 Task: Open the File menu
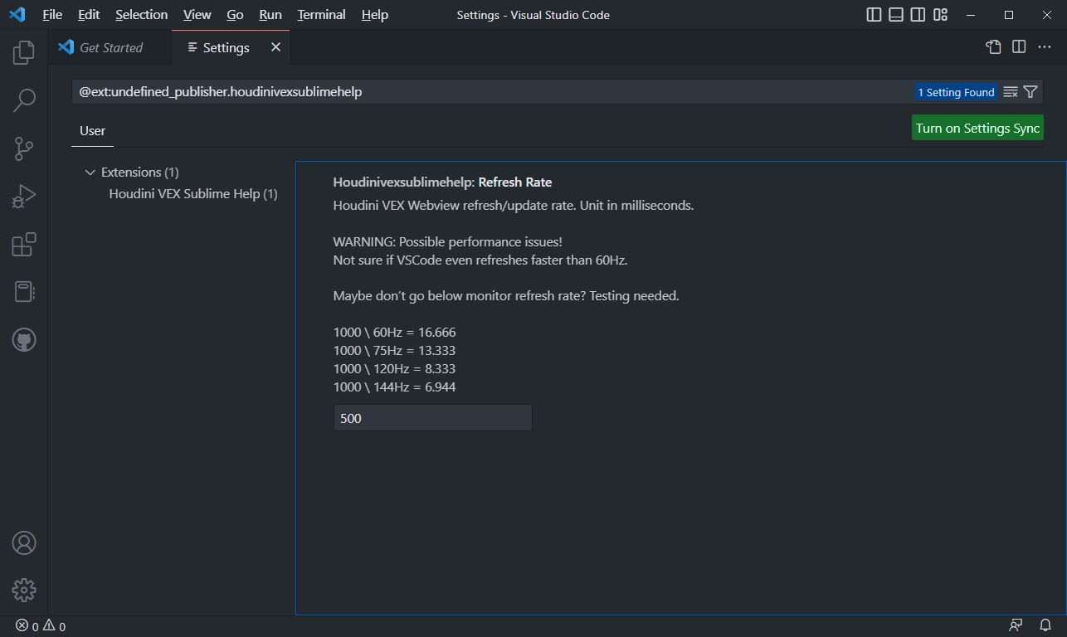tap(52, 15)
